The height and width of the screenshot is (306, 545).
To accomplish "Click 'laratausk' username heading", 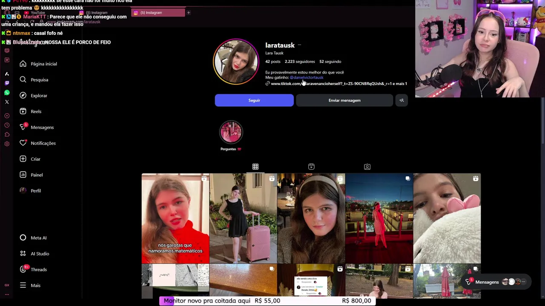I will point(280,45).
